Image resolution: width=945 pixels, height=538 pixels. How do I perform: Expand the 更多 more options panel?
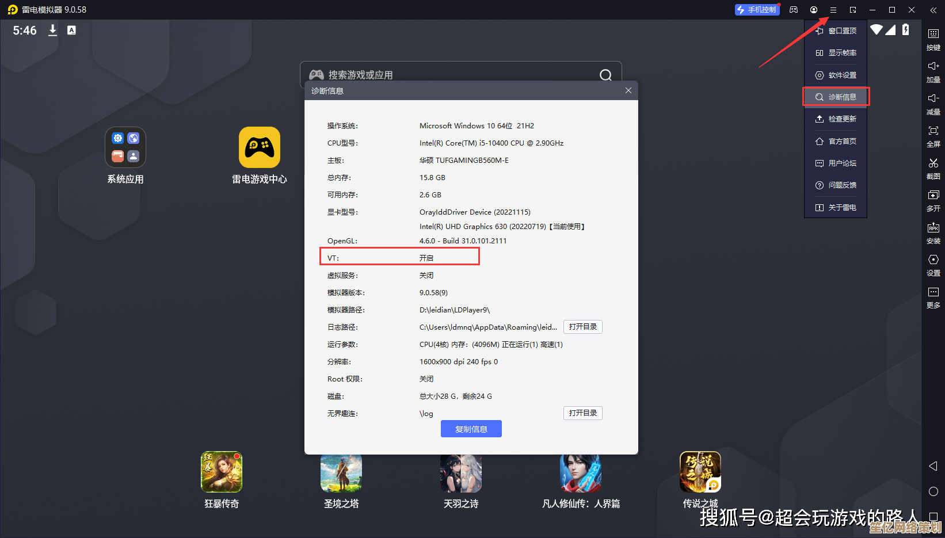[x=933, y=298]
